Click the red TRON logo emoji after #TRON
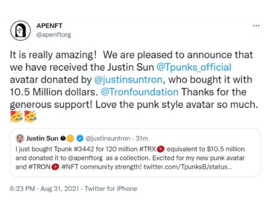Image resolution: width=266 pixels, height=201 pixels. (x=56, y=167)
